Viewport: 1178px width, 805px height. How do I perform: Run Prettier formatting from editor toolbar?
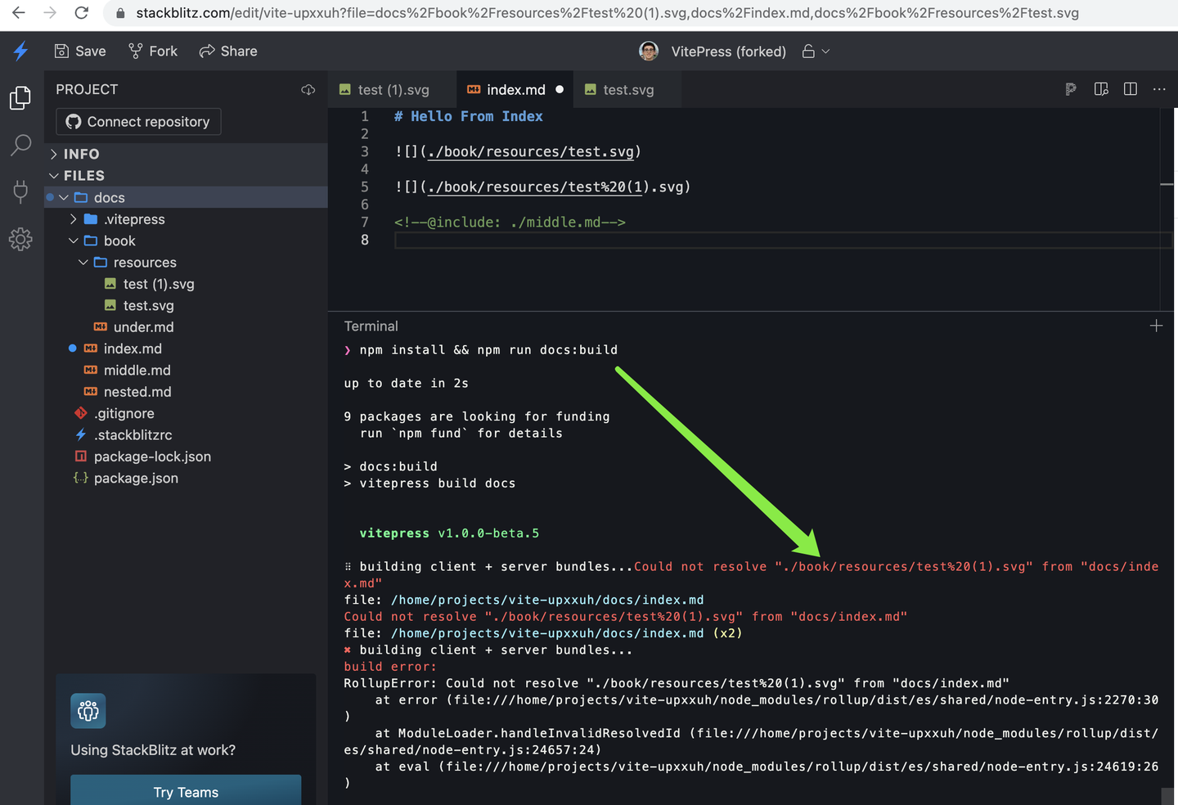[x=1071, y=89]
